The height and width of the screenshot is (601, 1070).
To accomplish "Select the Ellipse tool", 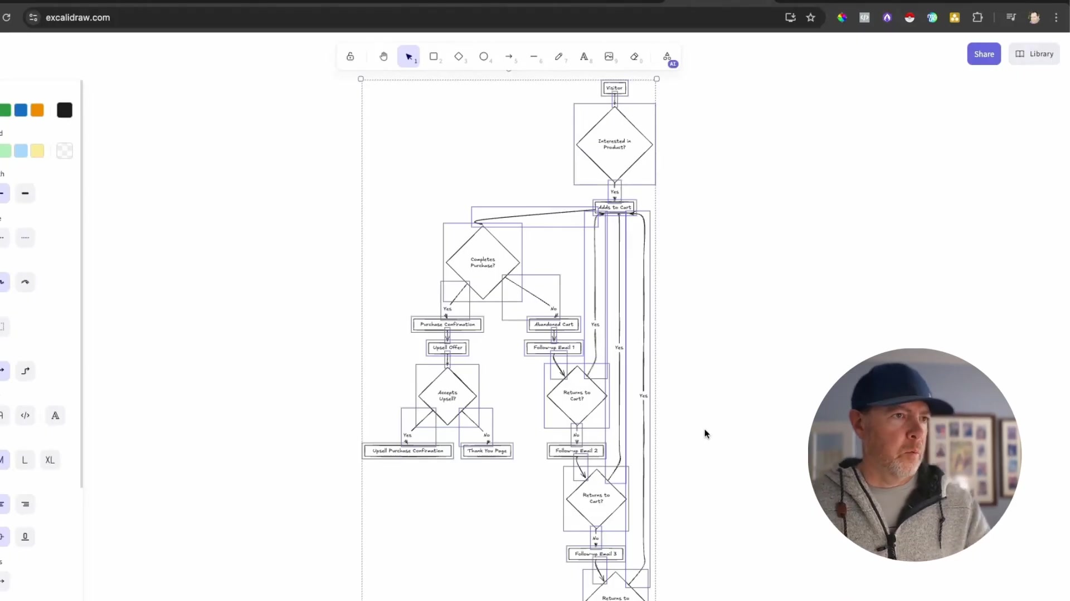I will tap(484, 56).
